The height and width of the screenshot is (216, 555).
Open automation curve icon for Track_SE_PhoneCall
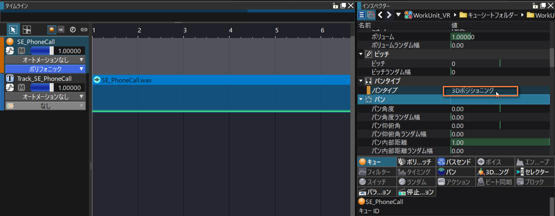tap(10, 88)
